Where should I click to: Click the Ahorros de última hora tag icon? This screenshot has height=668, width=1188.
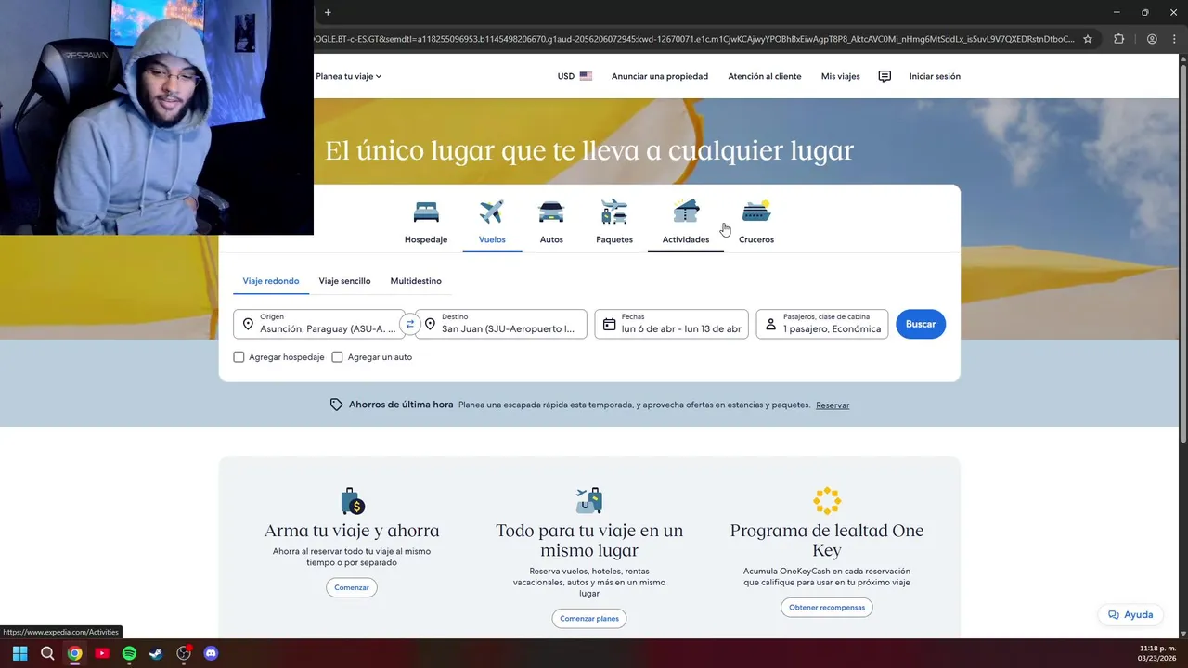tap(337, 405)
